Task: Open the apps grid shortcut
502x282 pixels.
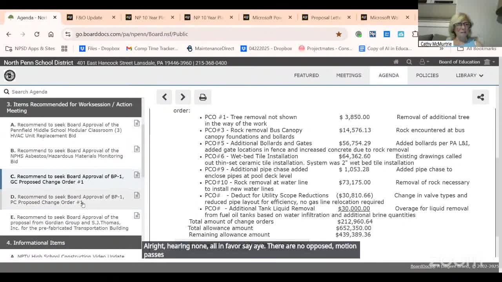Action: click(x=64, y=49)
